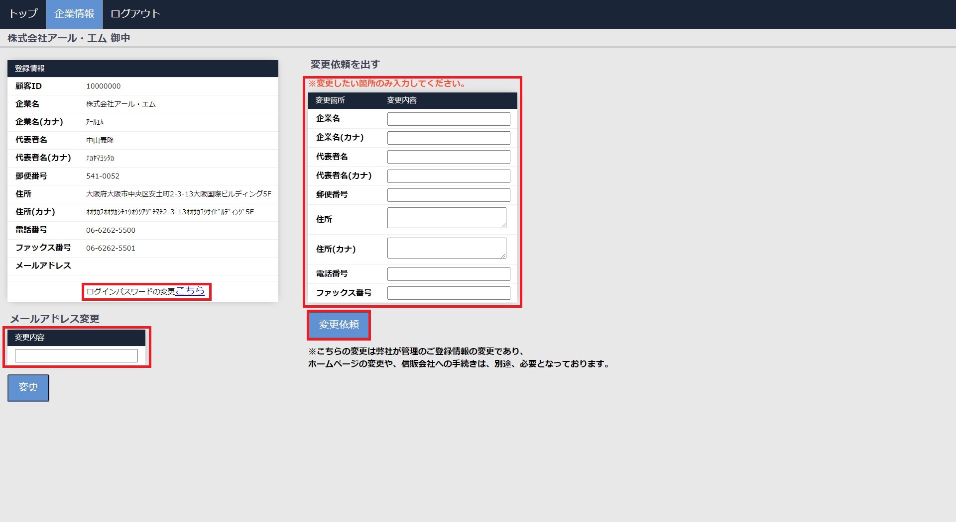Select the 代表者名(カナ) input box
This screenshot has height=522, width=956.
coord(448,176)
